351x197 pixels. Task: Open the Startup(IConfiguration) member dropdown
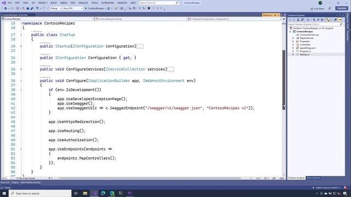click(x=235, y=19)
